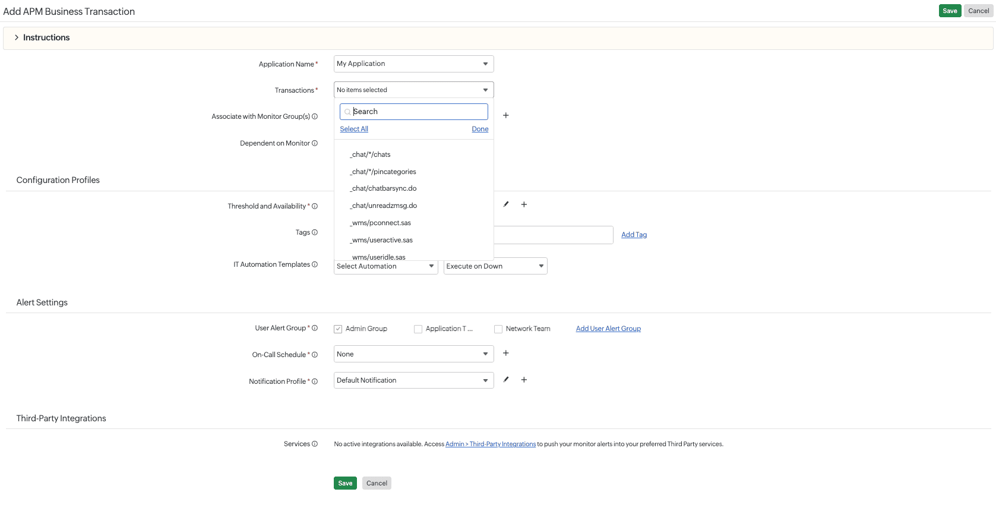Image resolution: width=996 pixels, height=511 pixels.
Task: Open the Add User Alert Group link
Action: [608, 329]
